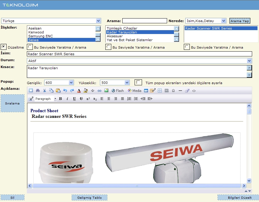Viewport: 259px width, 202px height.
Task: Copy selection using the copy icon
Action: point(51,90)
